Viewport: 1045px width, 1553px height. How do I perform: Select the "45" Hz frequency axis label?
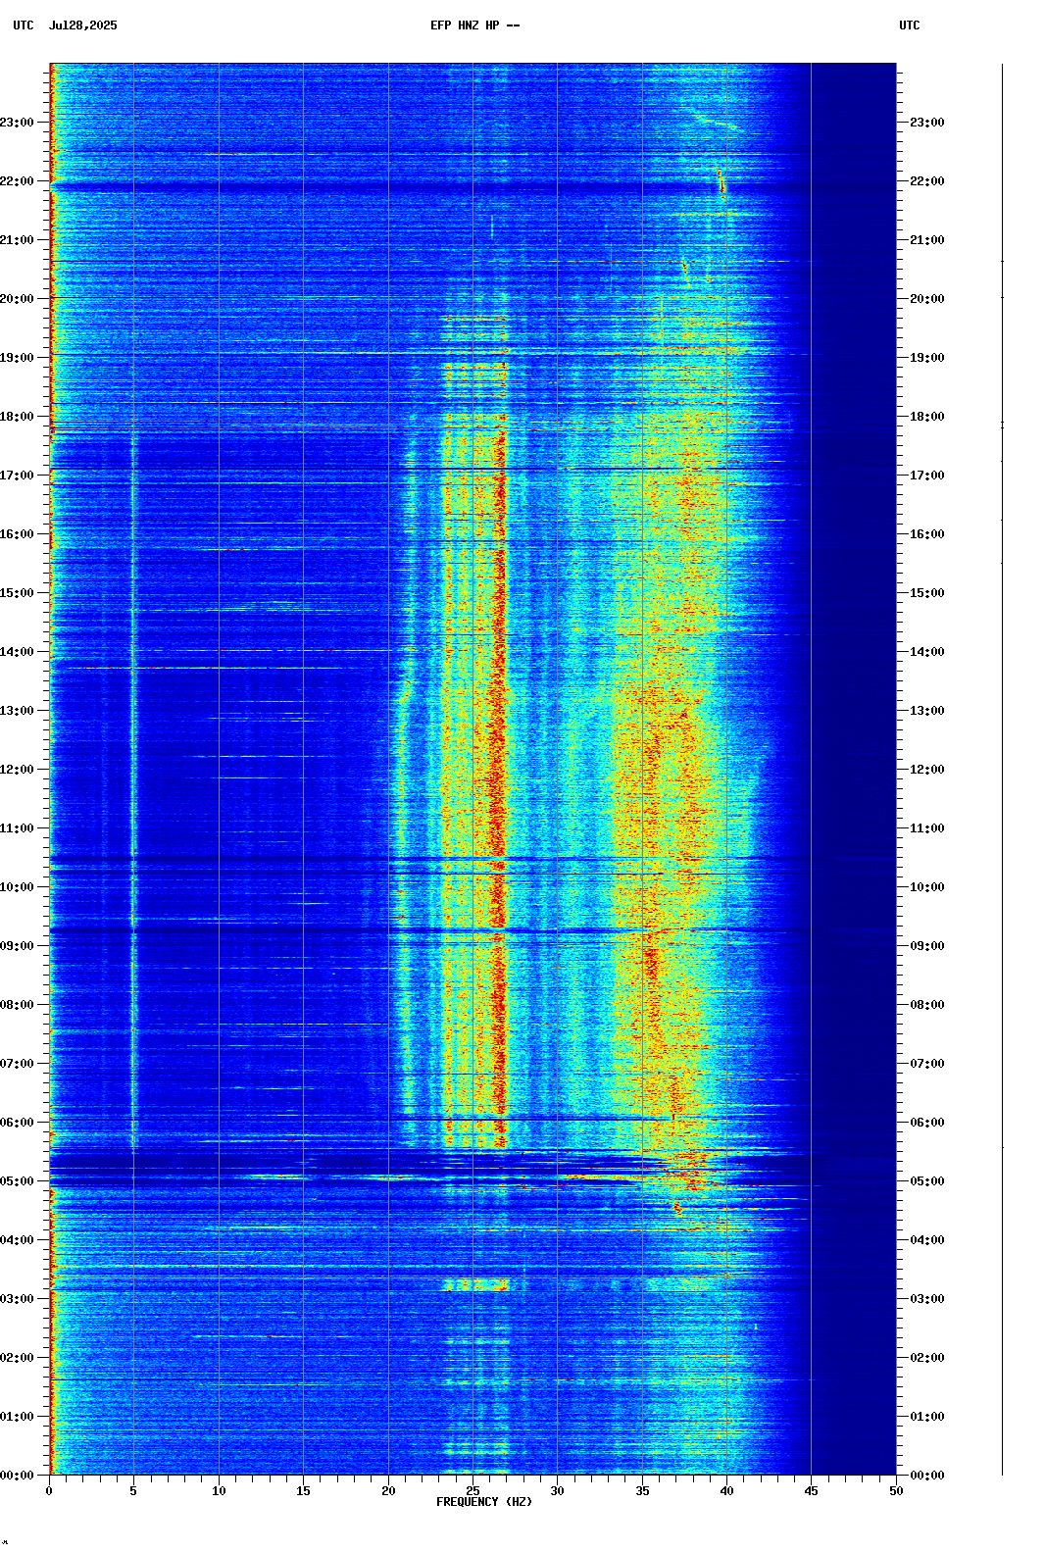tap(811, 1491)
